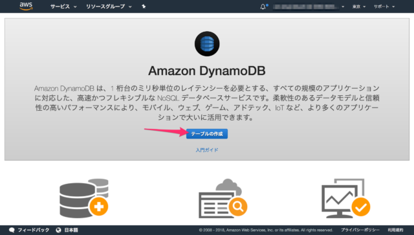Click the globe language icon
Image resolution: width=414 pixels, height=235 pixels.
point(58,230)
